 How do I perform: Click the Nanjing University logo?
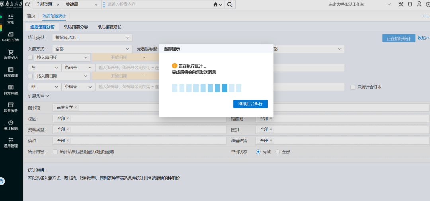[12, 5]
